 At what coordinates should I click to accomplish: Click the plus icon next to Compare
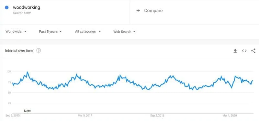point(138,11)
